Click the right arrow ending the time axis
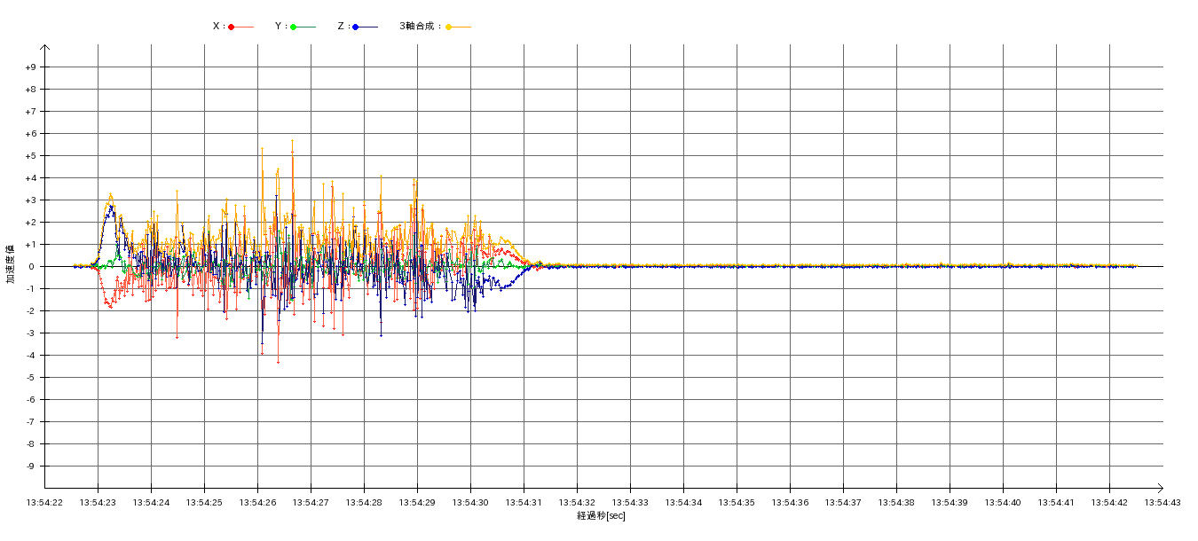Screen dimensions: 1198x541 tap(1159, 488)
